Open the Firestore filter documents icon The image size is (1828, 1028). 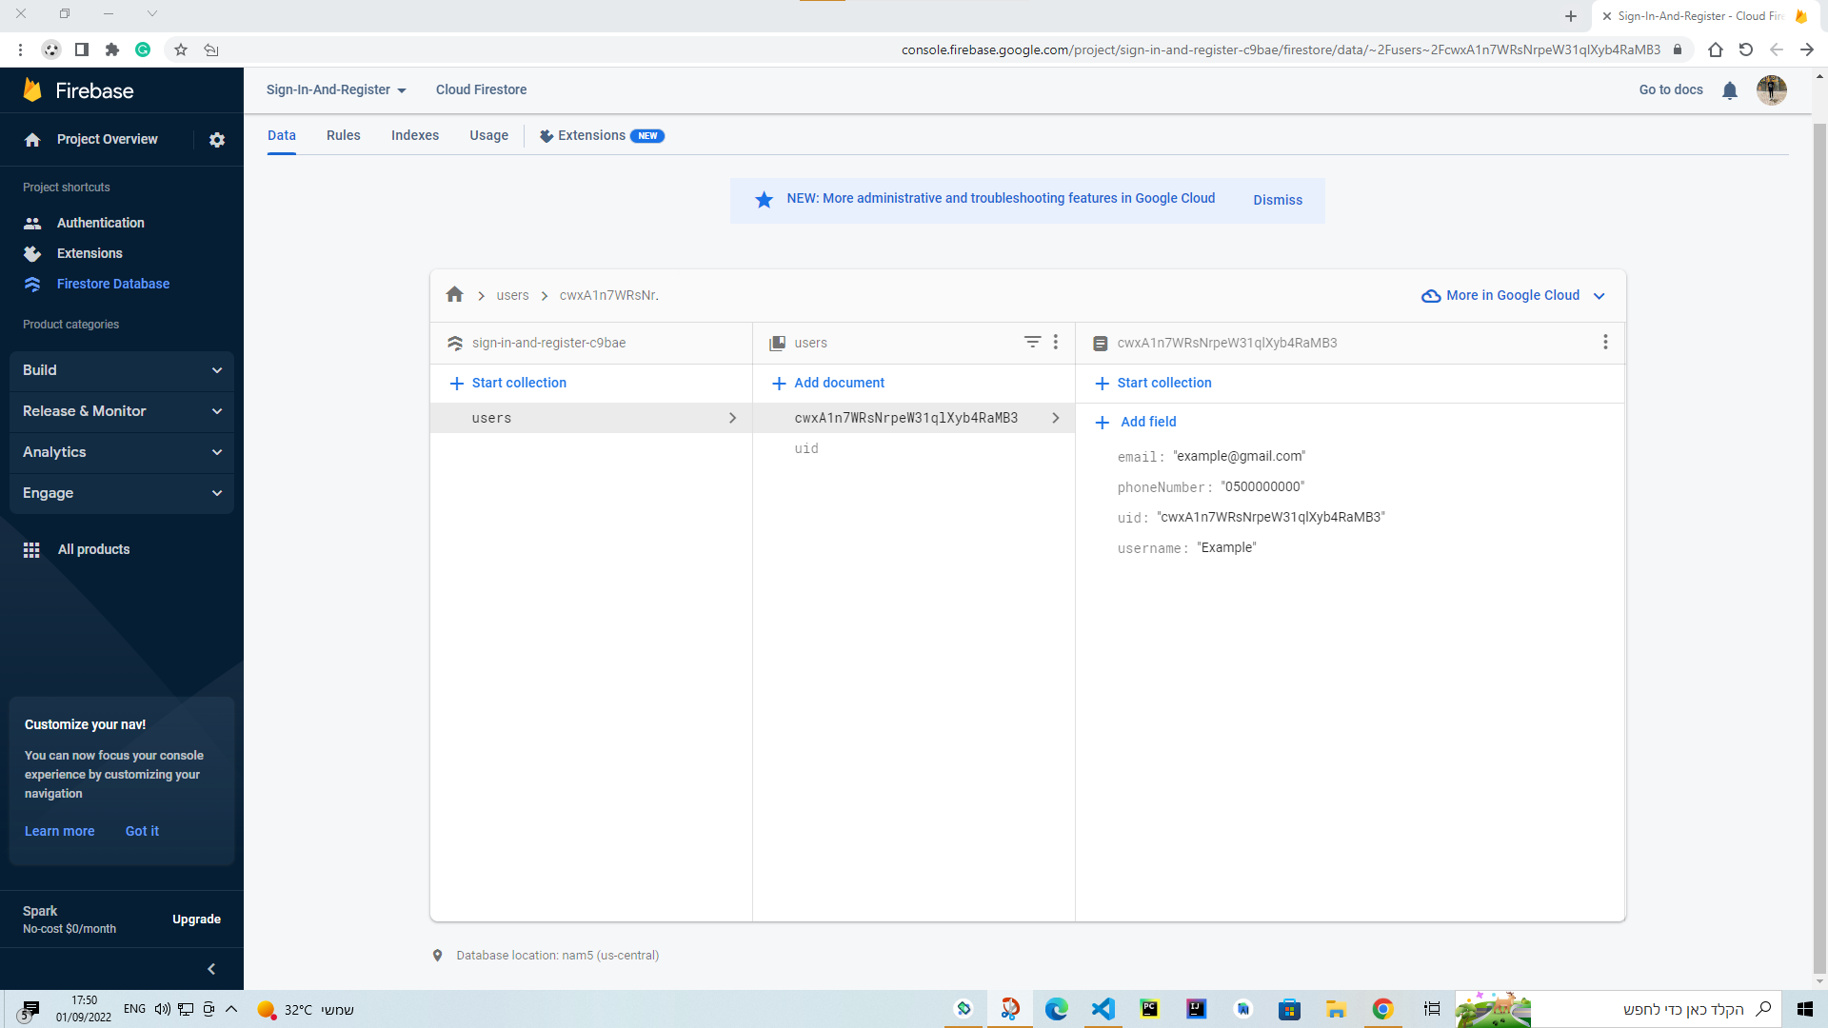(x=1033, y=342)
